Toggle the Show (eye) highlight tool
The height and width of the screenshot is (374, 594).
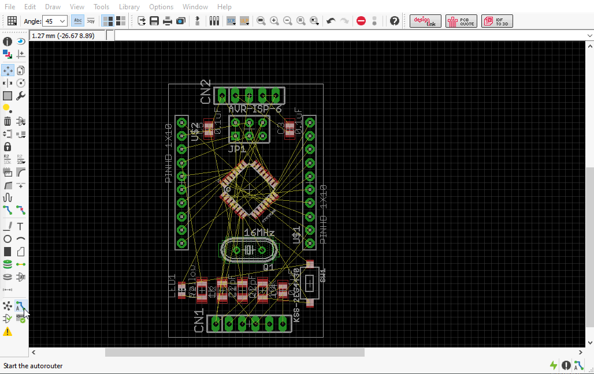(20, 41)
